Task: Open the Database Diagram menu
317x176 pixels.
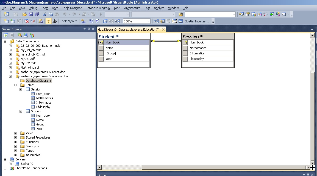Action: [98, 8]
